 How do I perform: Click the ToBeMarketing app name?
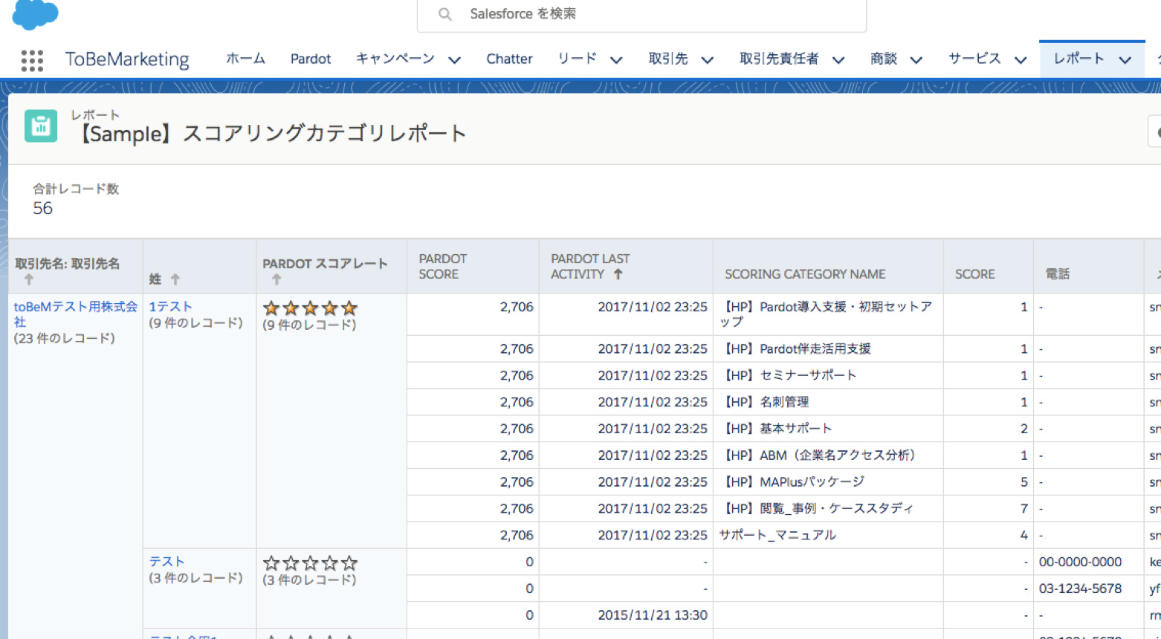pos(127,59)
